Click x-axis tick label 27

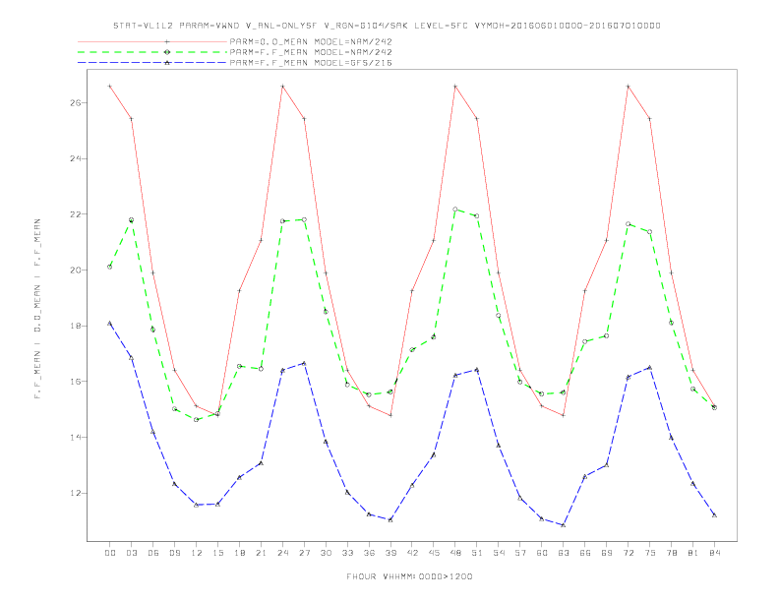click(304, 553)
